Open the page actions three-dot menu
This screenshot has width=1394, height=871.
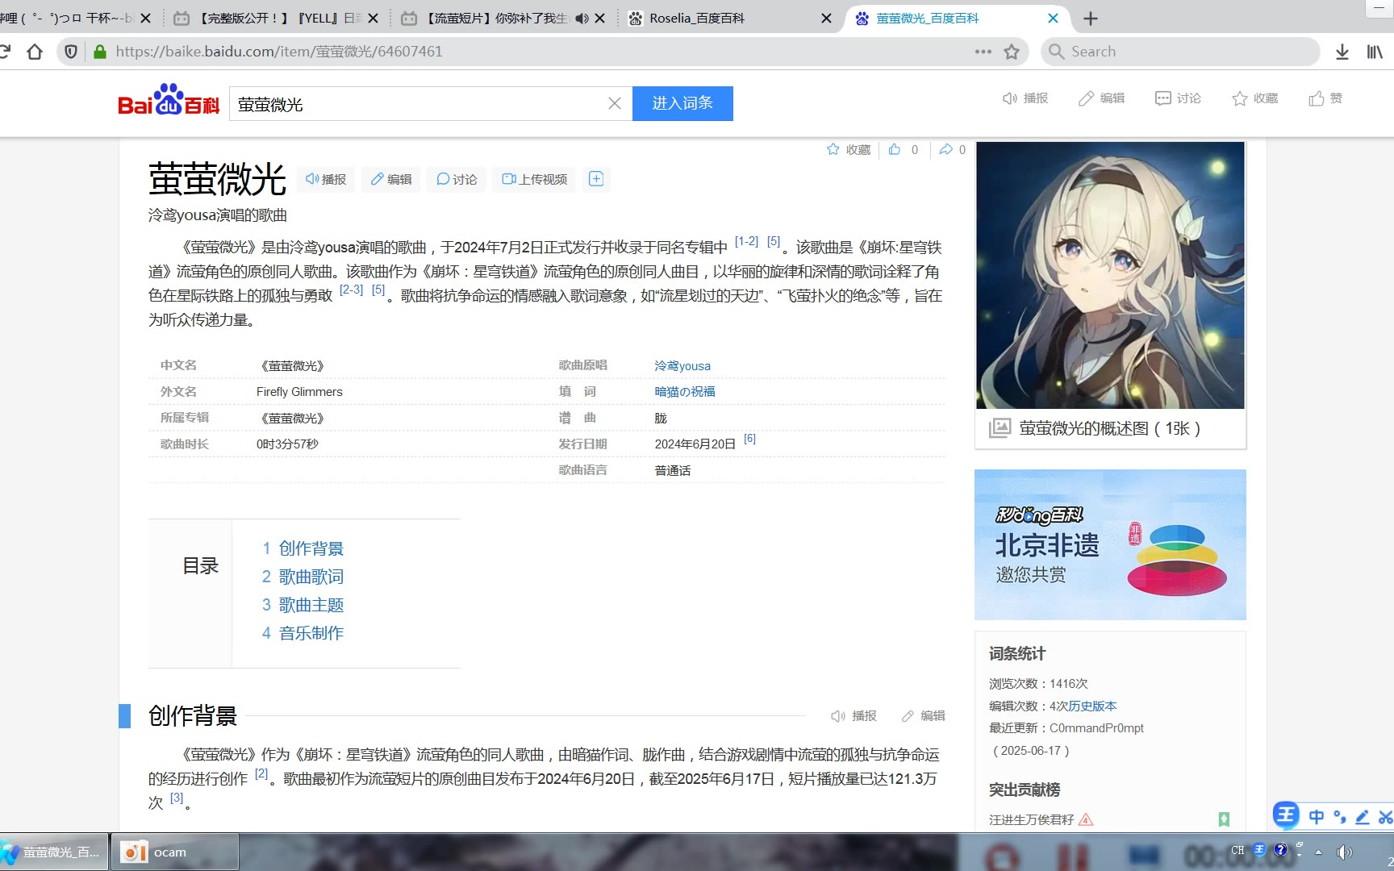pos(983,52)
